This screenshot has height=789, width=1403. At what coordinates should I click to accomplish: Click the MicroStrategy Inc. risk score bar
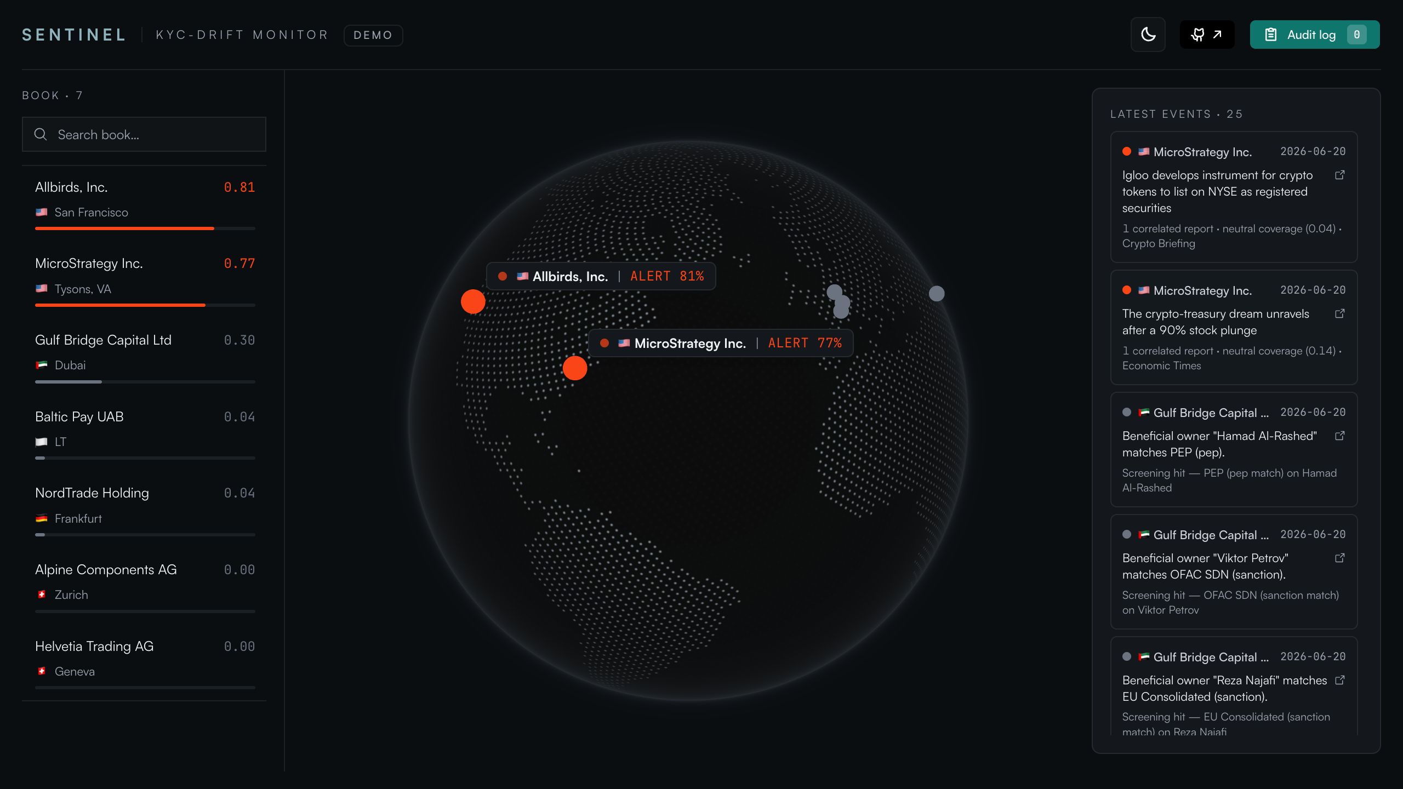coord(145,305)
